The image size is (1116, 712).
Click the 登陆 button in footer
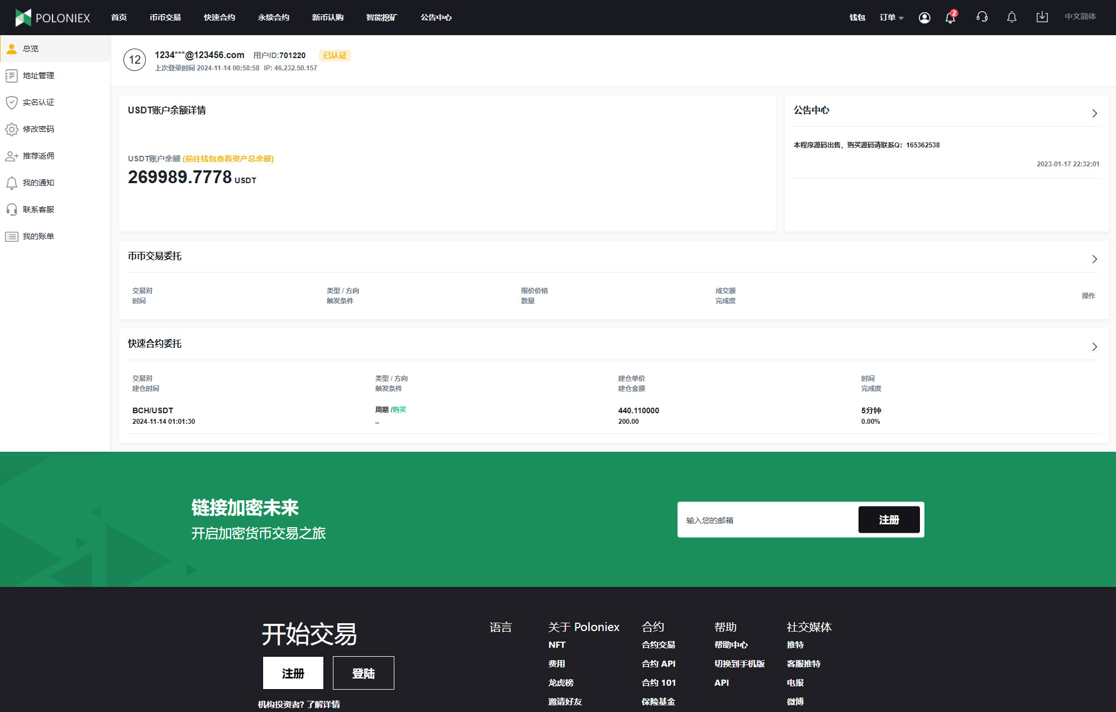363,673
